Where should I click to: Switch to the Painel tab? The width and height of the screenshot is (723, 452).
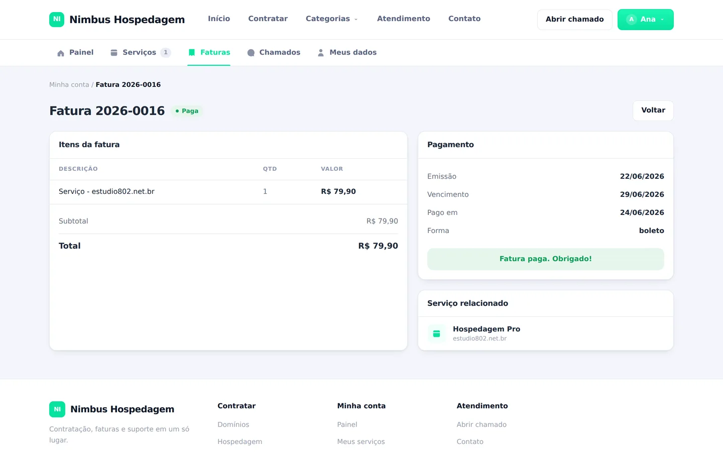click(x=75, y=53)
